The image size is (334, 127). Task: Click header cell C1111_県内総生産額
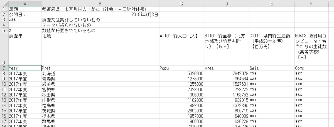tap(272, 49)
